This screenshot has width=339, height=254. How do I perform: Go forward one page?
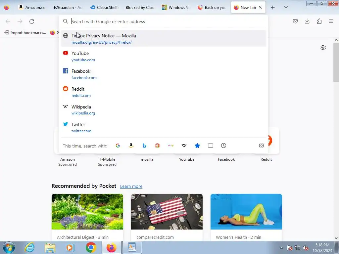[20, 21]
